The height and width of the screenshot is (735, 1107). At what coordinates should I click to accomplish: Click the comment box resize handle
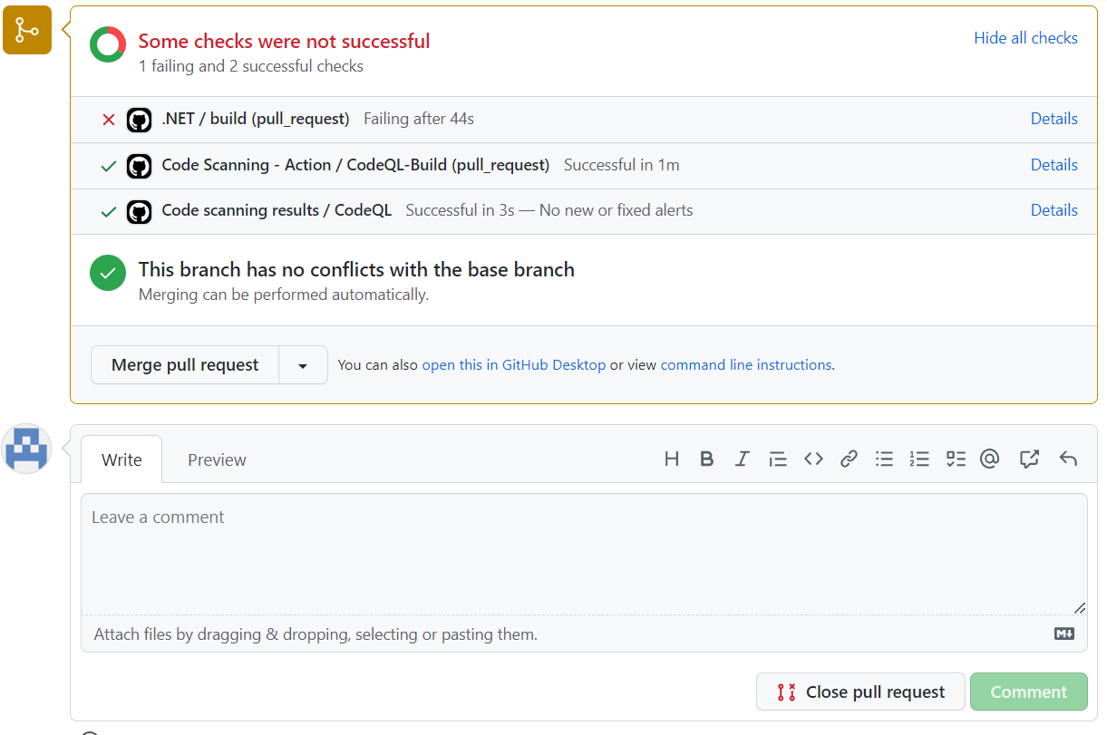click(1079, 607)
